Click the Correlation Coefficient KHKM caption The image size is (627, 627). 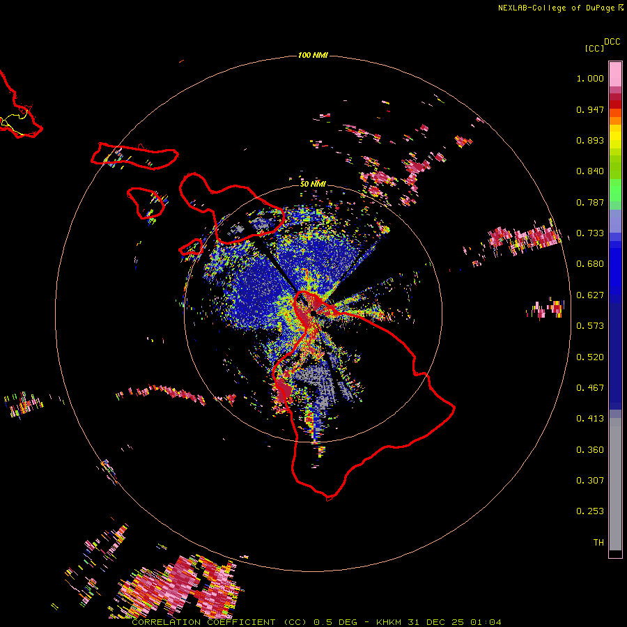tap(316, 622)
